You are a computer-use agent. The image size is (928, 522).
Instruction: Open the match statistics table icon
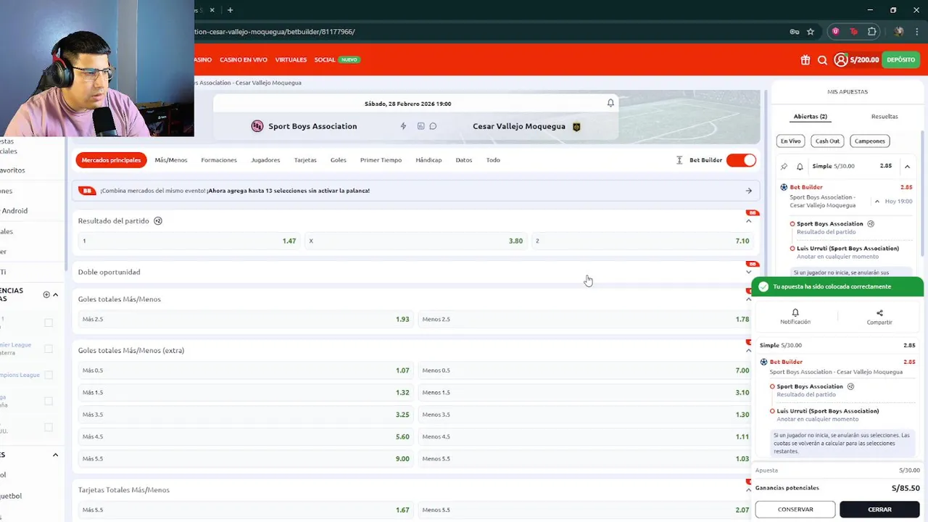(420, 126)
